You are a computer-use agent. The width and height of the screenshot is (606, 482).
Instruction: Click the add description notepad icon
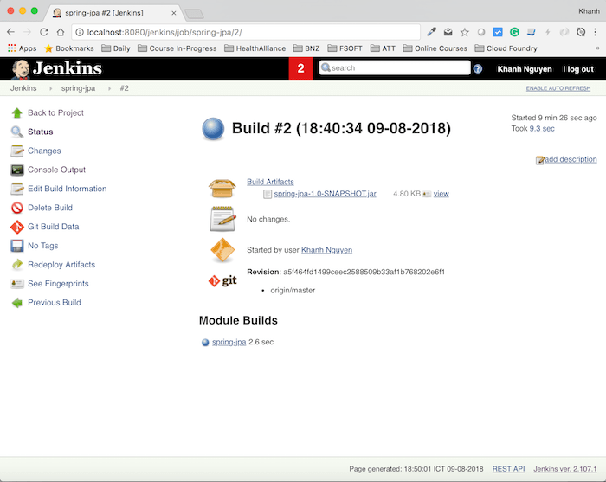(539, 160)
